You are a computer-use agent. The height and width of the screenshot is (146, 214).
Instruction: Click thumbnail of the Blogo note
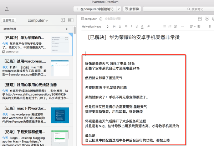pos(60,138)
